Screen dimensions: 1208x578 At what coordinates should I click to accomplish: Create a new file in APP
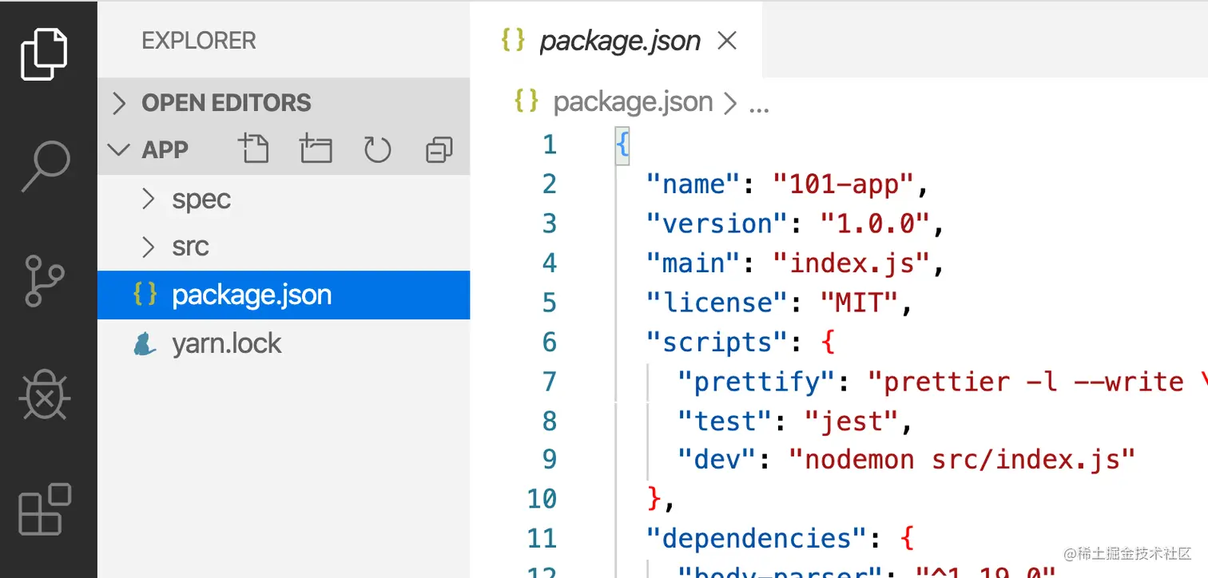coord(253,148)
